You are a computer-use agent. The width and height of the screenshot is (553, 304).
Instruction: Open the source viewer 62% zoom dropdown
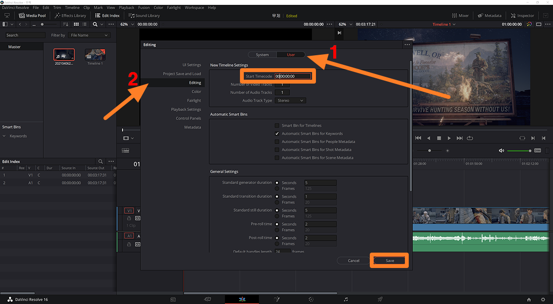[x=127, y=24]
